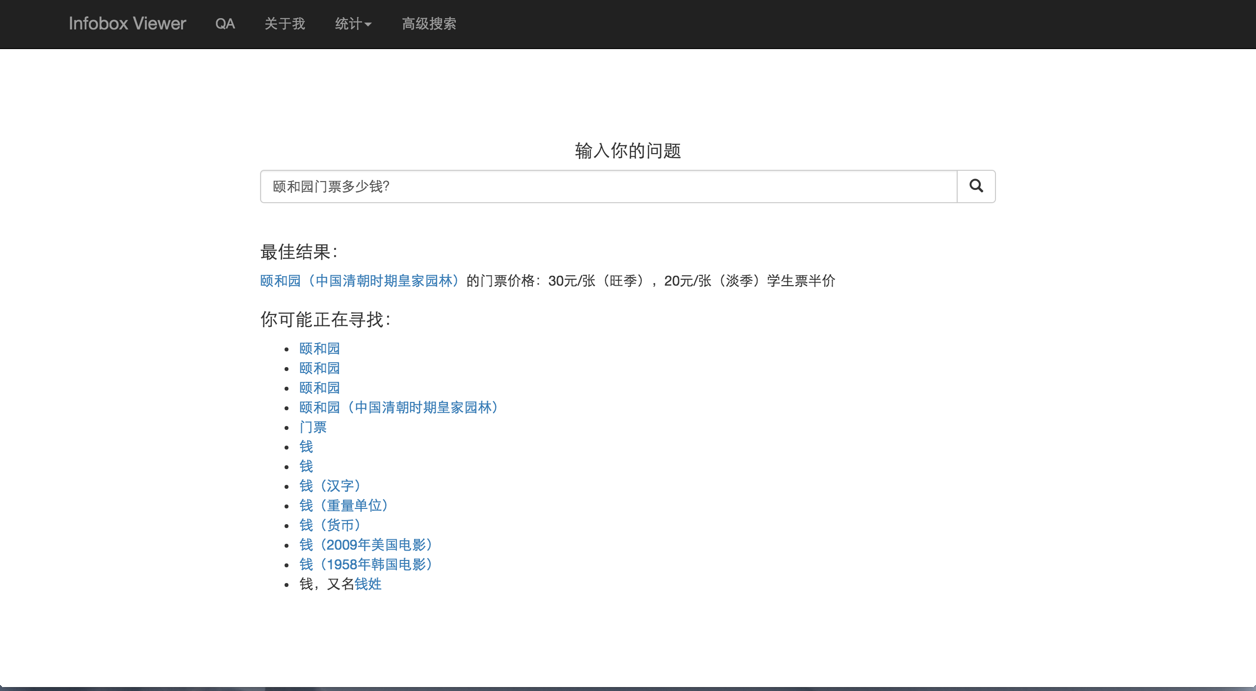
Task: Open the 统计 dropdown menu
Action: tap(353, 24)
